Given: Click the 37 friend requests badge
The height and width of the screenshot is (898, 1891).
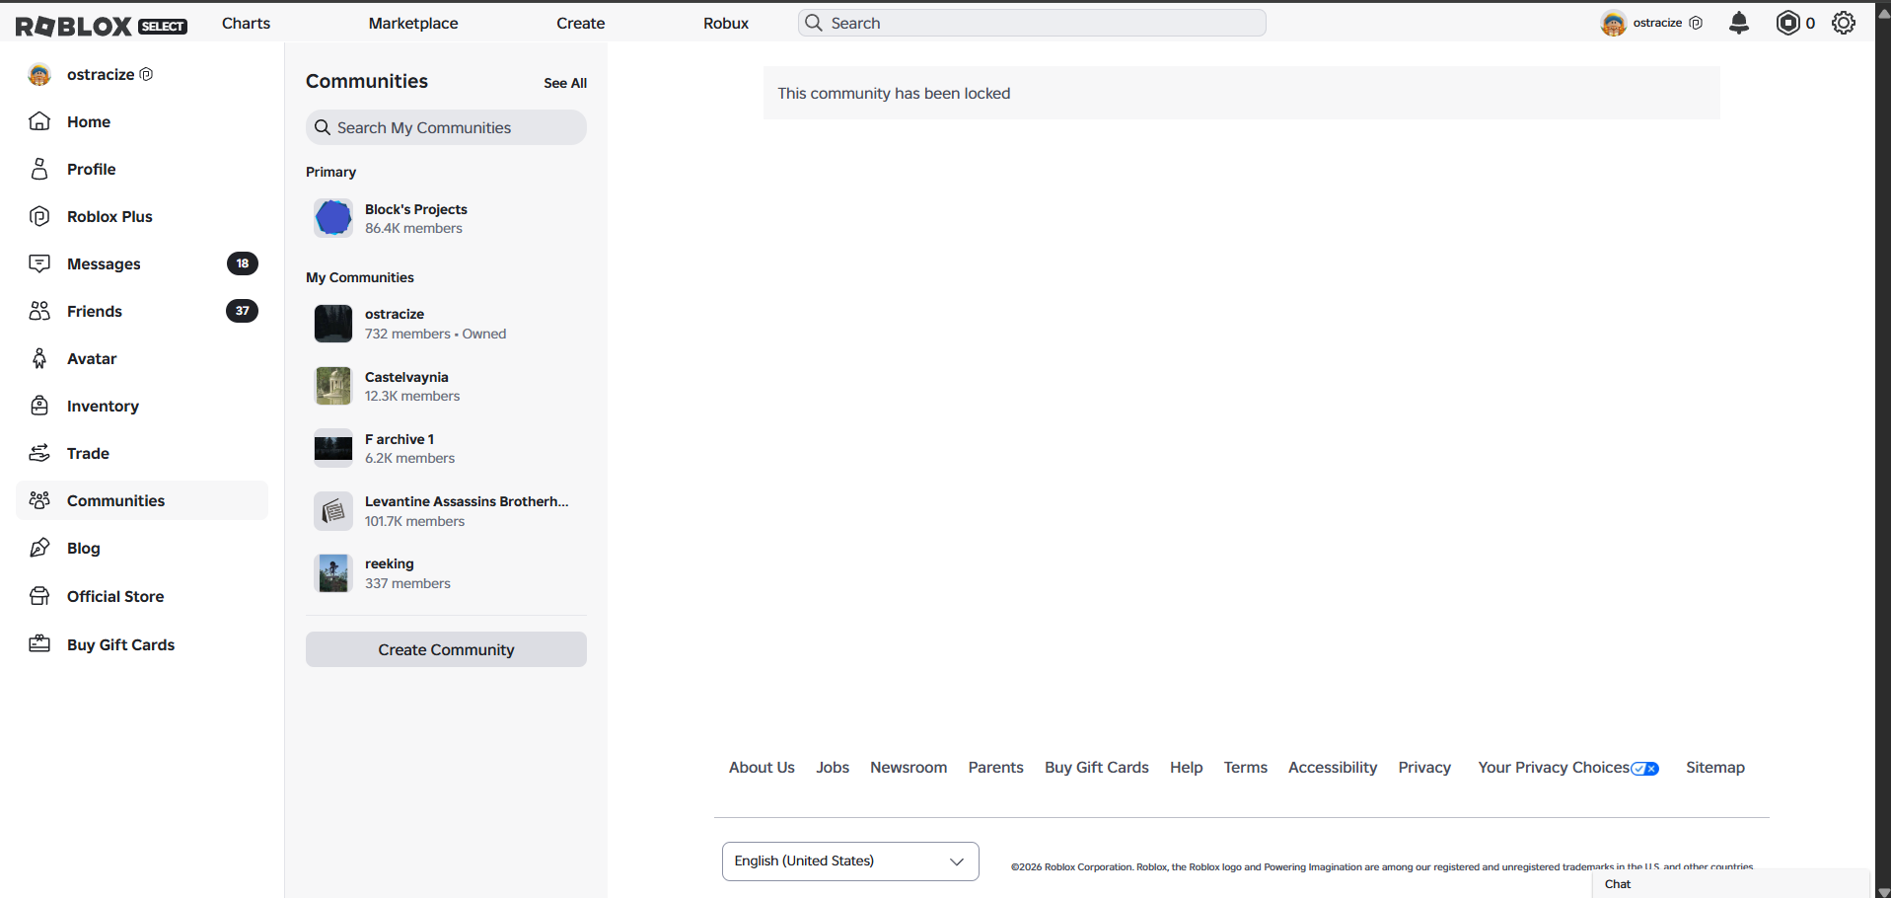Looking at the screenshot, I should pos(243,311).
